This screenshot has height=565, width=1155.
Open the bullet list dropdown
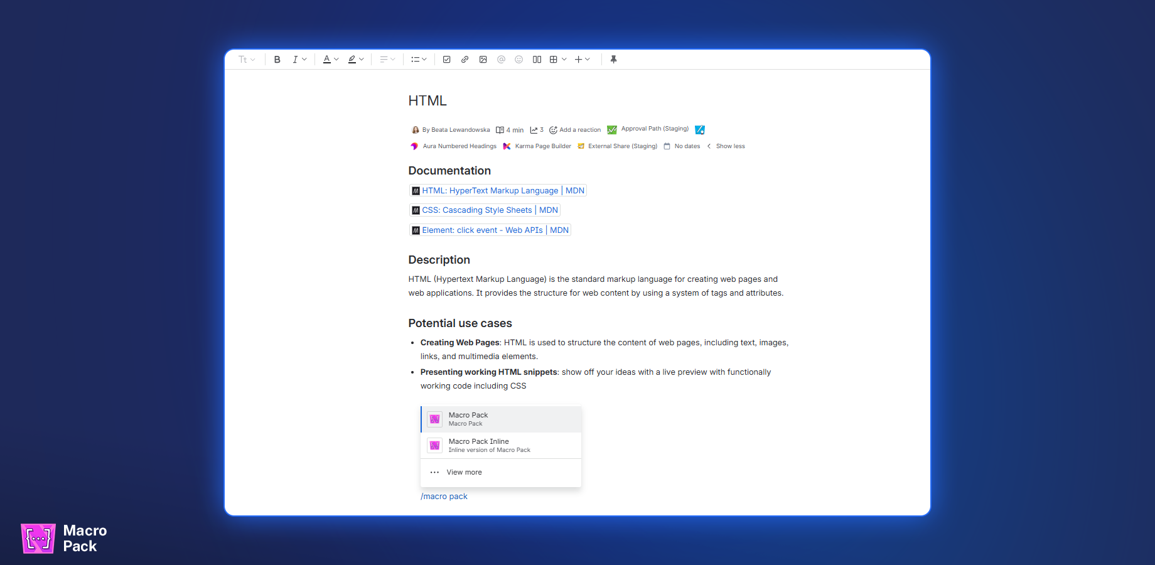(x=419, y=60)
